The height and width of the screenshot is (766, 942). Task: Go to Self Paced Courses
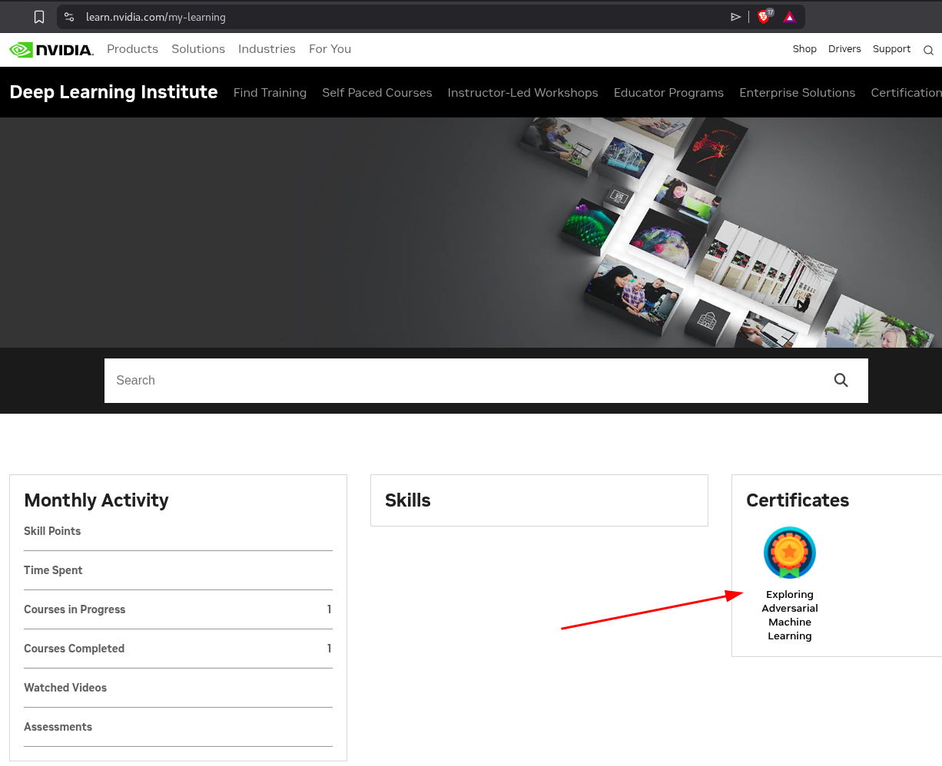[x=376, y=93]
